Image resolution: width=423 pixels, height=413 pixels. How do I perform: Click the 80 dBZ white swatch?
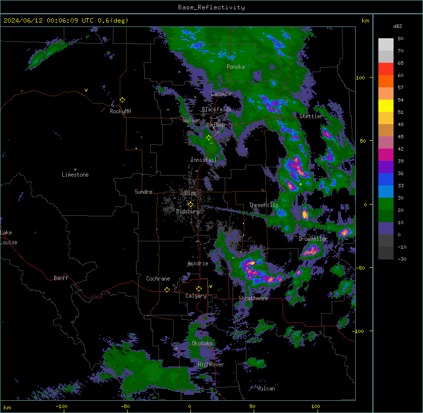point(386,44)
